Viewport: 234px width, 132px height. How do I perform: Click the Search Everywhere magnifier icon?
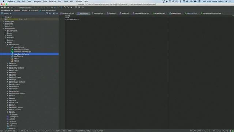[x=79, y=7]
